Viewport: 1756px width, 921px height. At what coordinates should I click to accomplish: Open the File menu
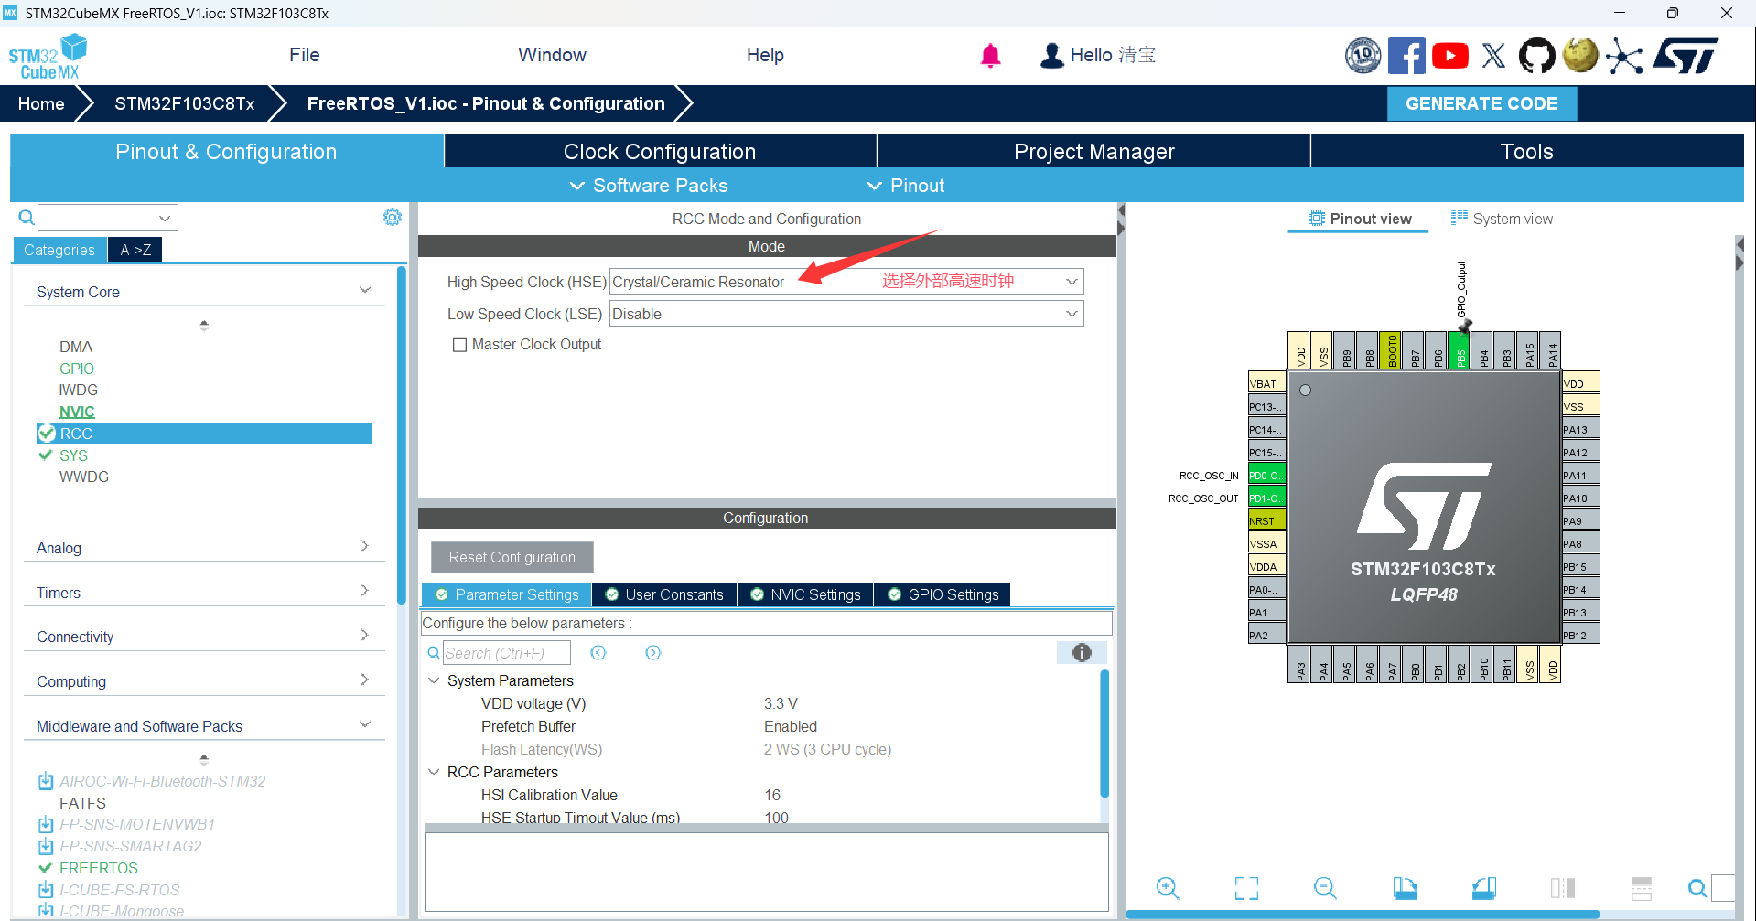point(305,55)
